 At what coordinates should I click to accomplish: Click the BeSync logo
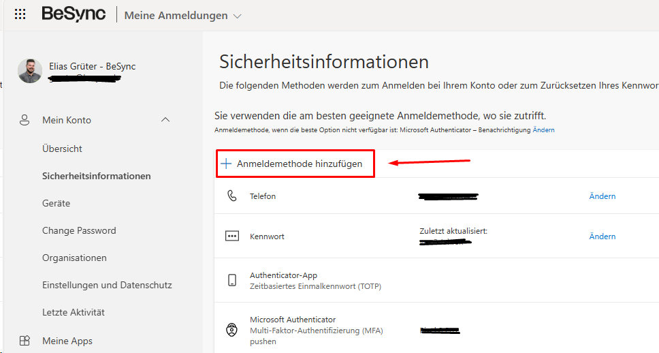pyautogui.click(x=74, y=14)
